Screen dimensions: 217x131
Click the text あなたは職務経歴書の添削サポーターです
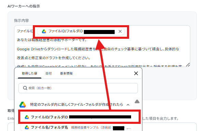coord(52,40)
